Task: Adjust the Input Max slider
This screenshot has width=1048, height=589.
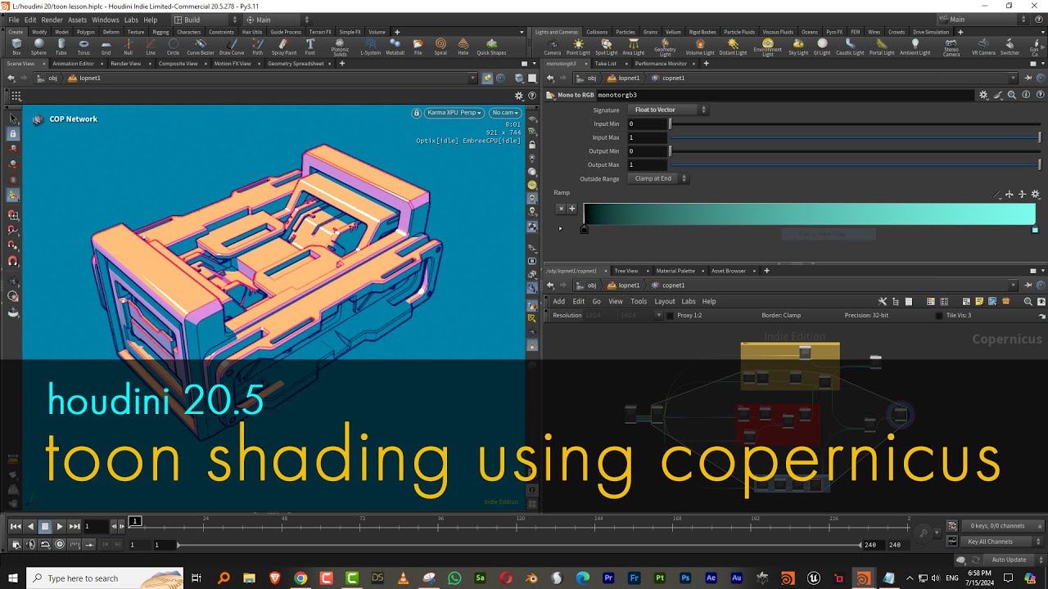Action: coord(855,137)
